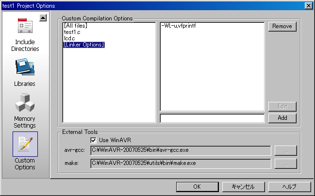The width and height of the screenshot is (315, 196).
Task: Confirm the dialog with OK
Action: pos(197,187)
